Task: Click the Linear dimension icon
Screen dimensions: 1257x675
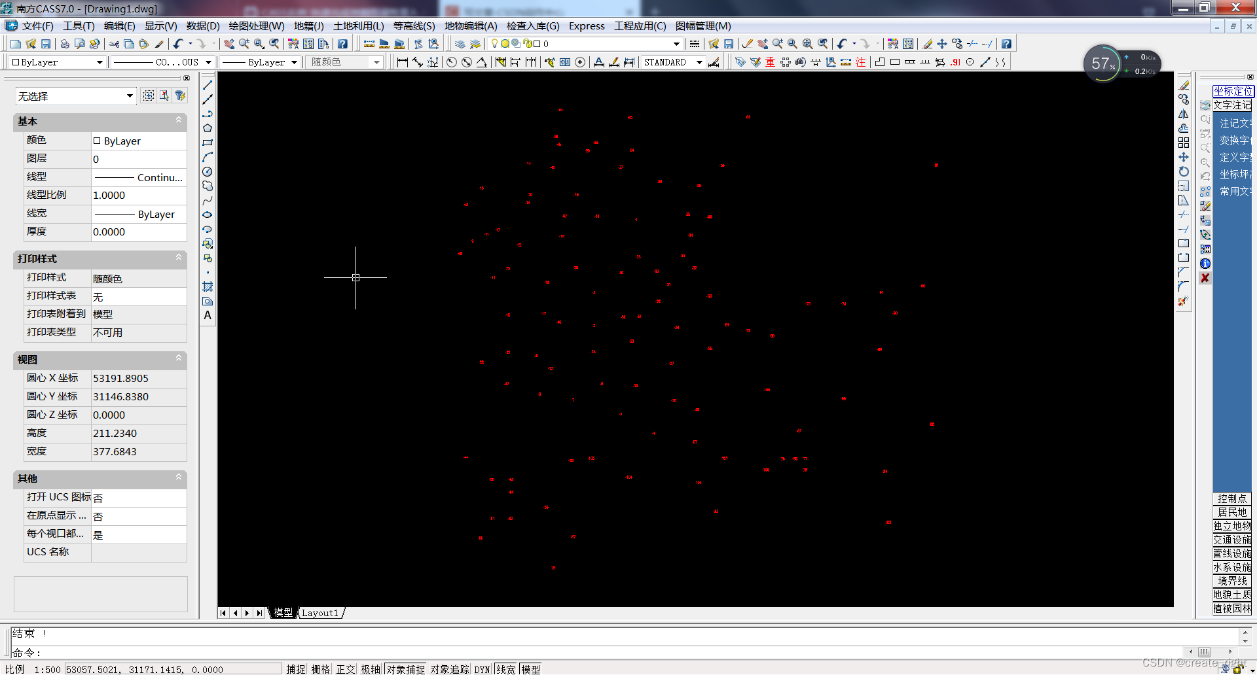Action: (403, 62)
